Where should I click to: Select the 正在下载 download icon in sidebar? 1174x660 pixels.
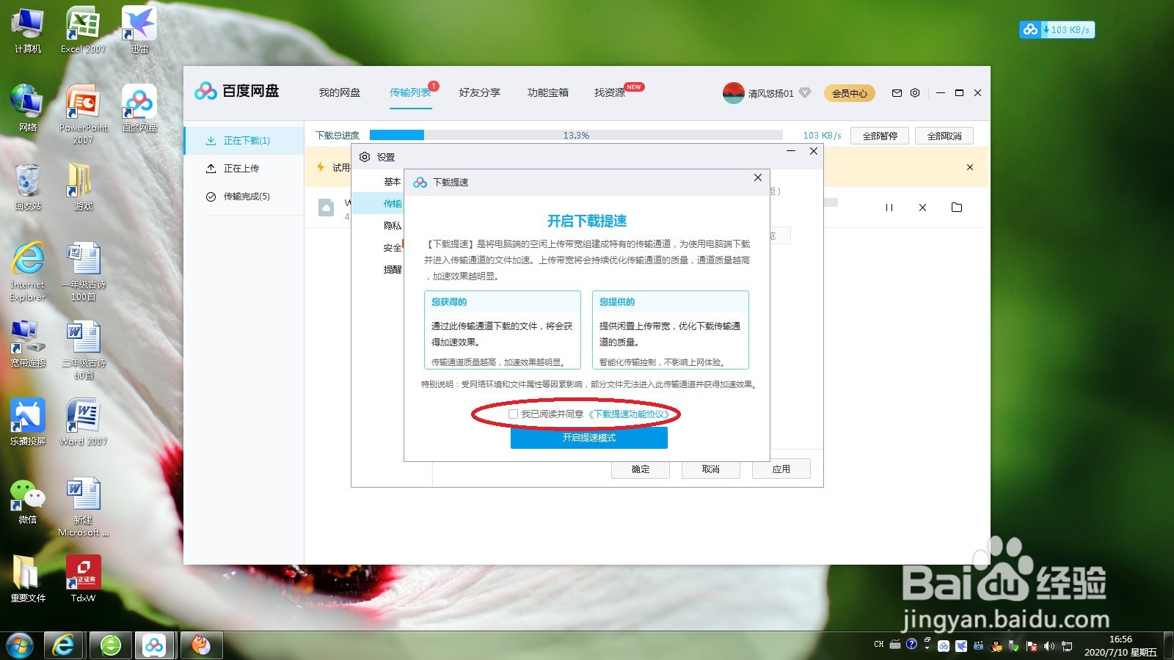pyautogui.click(x=210, y=140)
